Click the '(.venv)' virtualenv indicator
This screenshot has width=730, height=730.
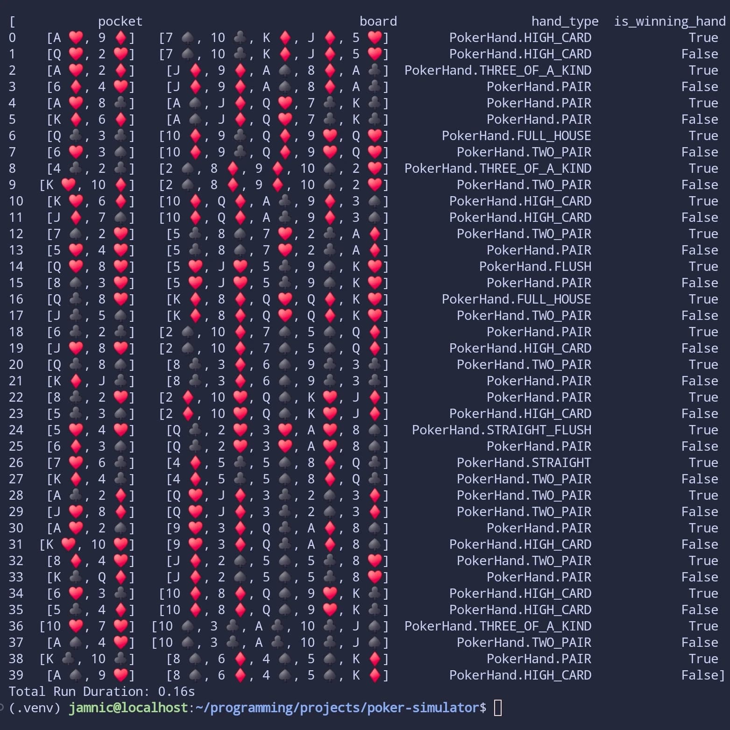coord(35,708)
